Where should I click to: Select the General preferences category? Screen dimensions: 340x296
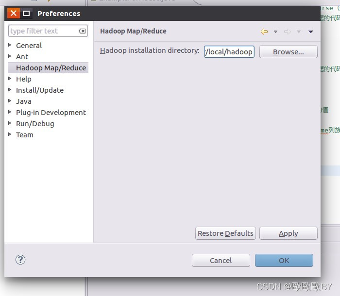click(x=29, y=46)
